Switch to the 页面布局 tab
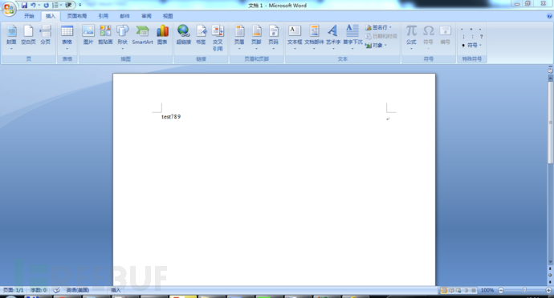The image size is (554, 298). click(x=76, y=16)
